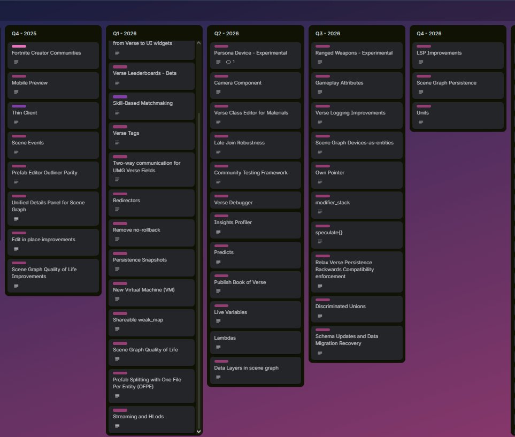515x437 pixels.
Task: Click description icon on Discriminated Unions card
Action: [x=320, y=316]
